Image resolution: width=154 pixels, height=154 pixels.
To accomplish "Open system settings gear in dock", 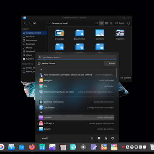I will click(83, 147).
